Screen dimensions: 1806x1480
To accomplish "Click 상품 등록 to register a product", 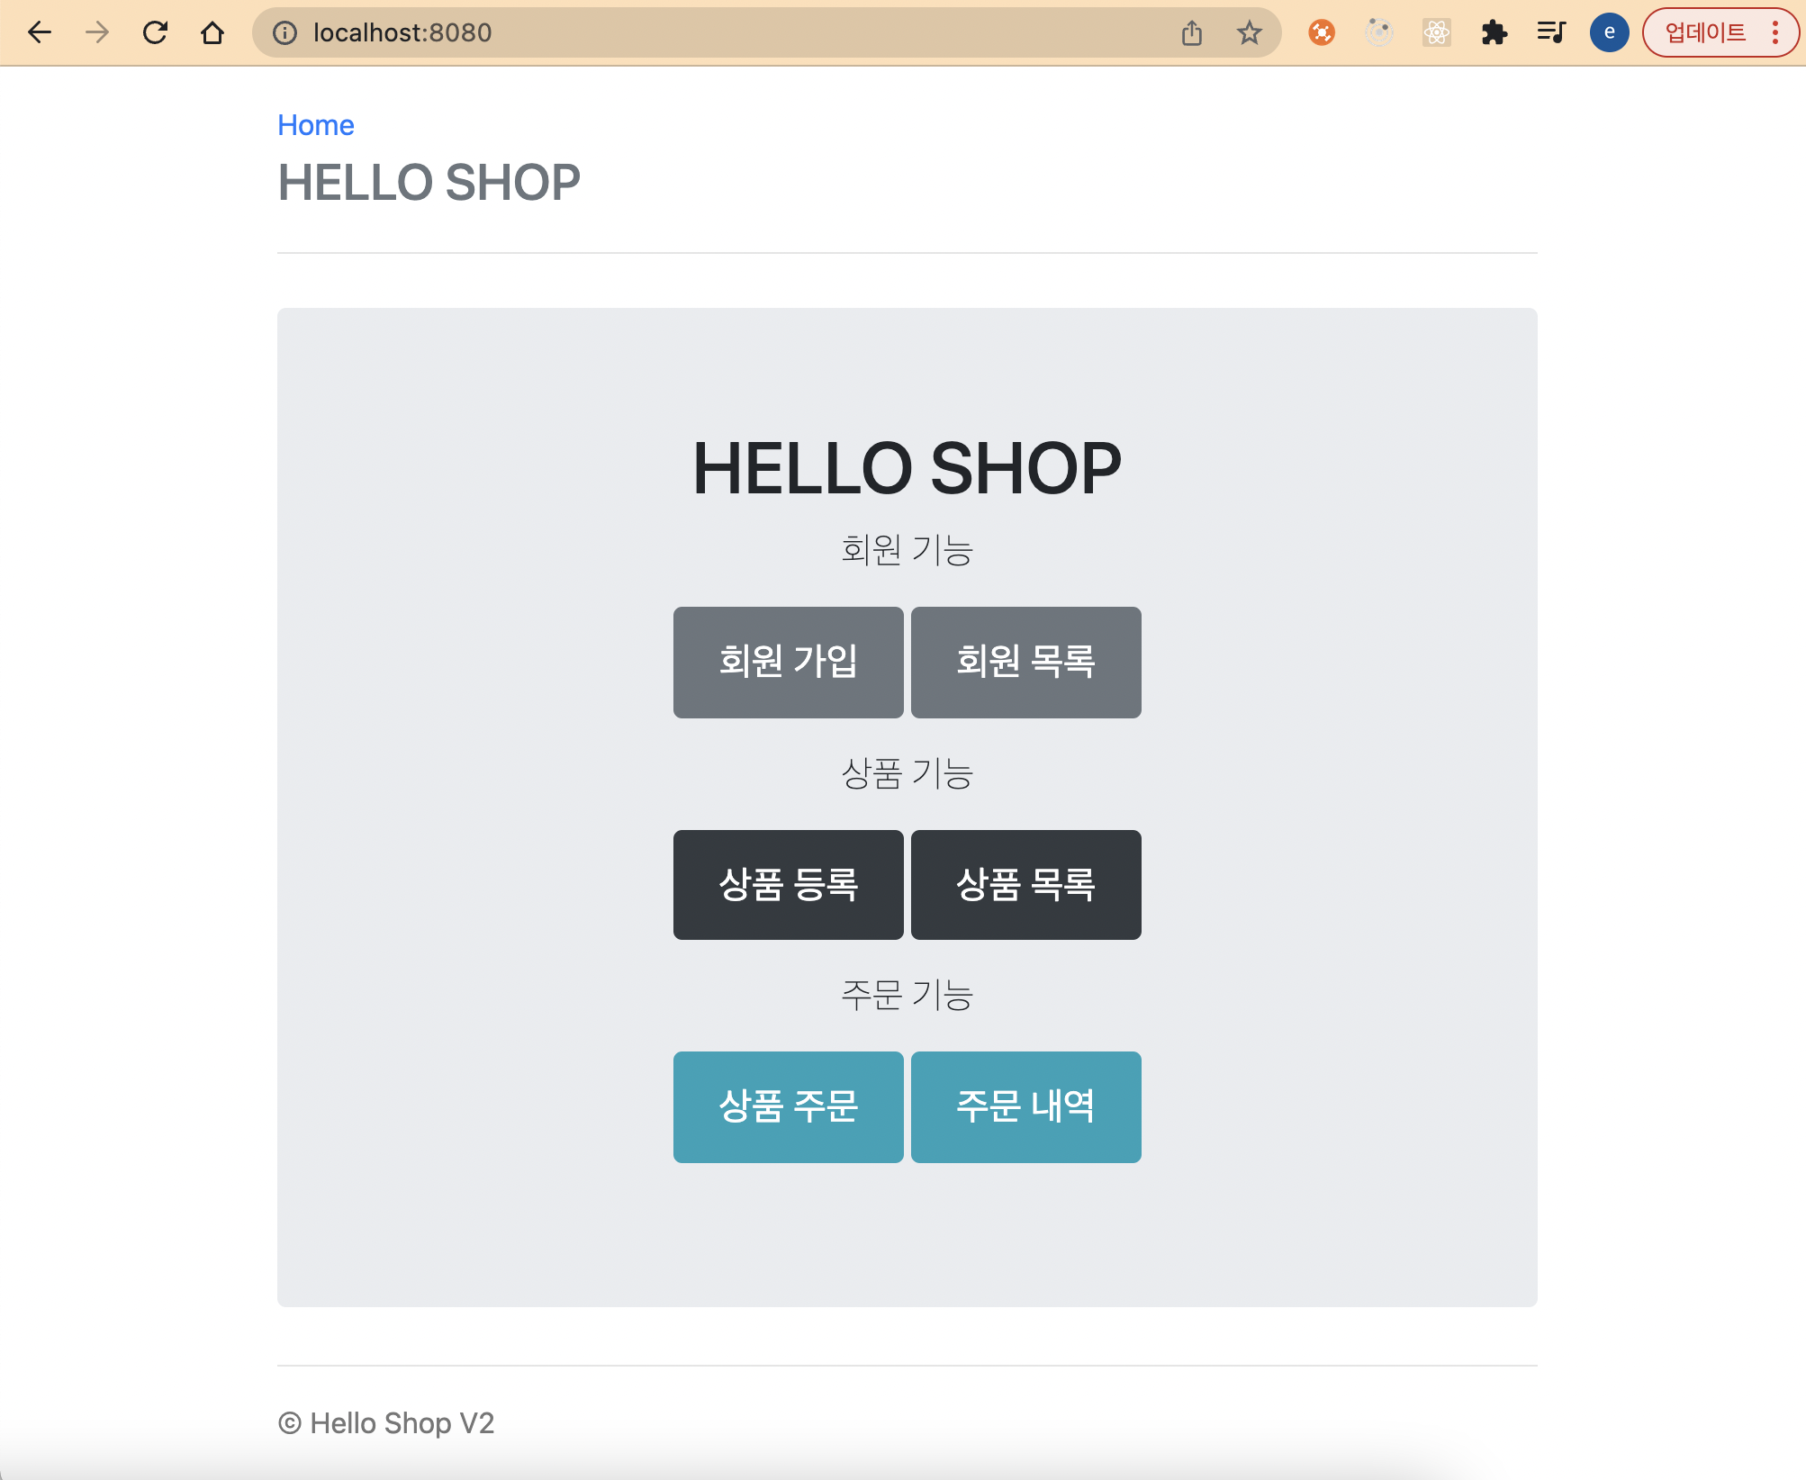I will coord(788,885).
